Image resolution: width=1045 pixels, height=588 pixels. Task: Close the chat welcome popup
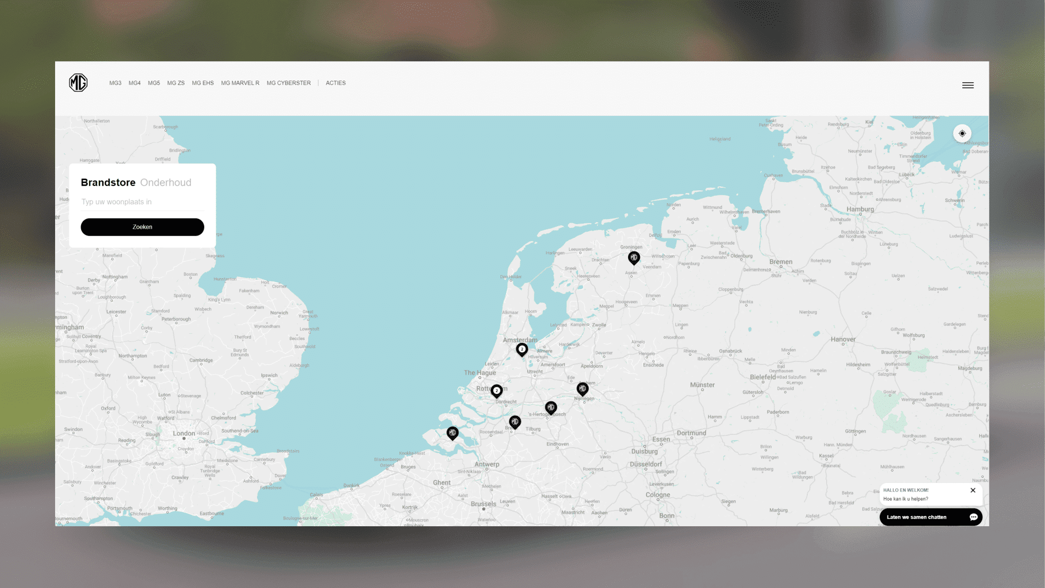[973, 490]
